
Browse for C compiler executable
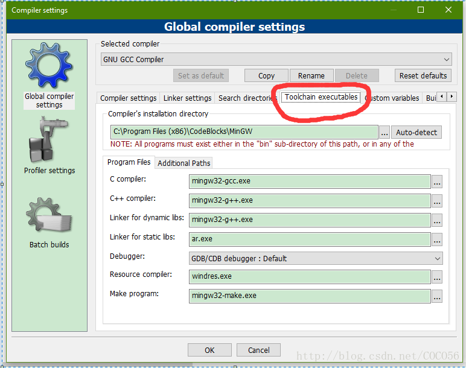pyautogui.click(x=437, y=182)
